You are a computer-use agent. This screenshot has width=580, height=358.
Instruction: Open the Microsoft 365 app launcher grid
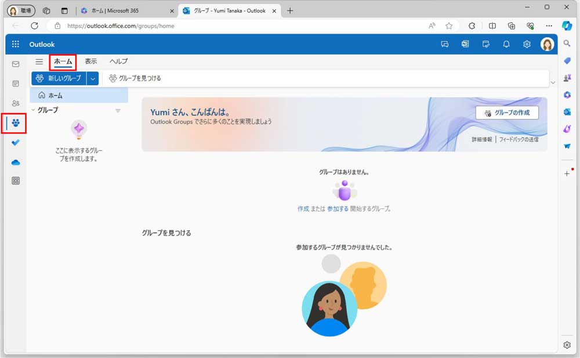(x=16, y=44)
